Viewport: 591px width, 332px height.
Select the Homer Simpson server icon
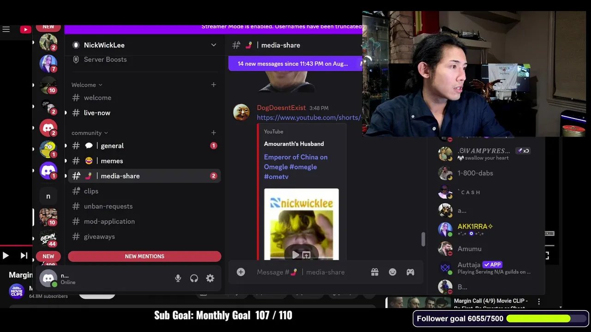48,149
